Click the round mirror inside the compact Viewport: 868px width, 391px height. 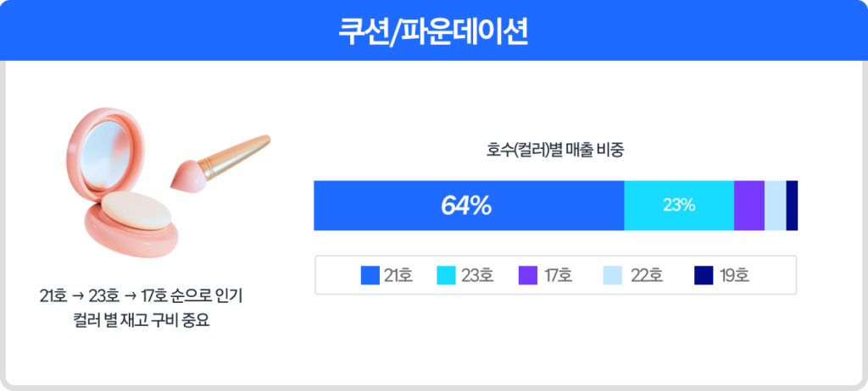tap(104, 152)
